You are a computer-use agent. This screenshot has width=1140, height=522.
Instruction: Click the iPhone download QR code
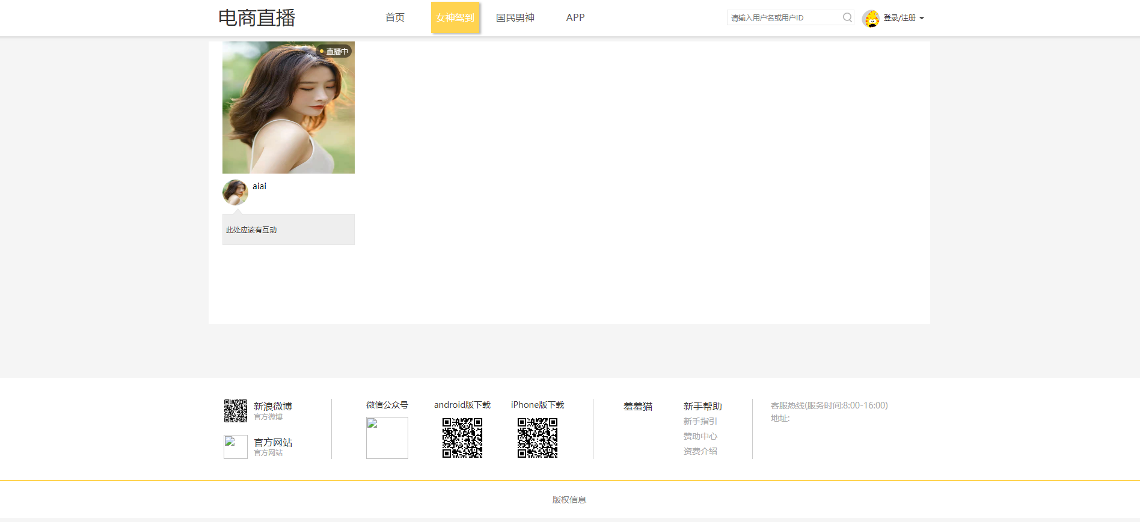coord(538,438)
